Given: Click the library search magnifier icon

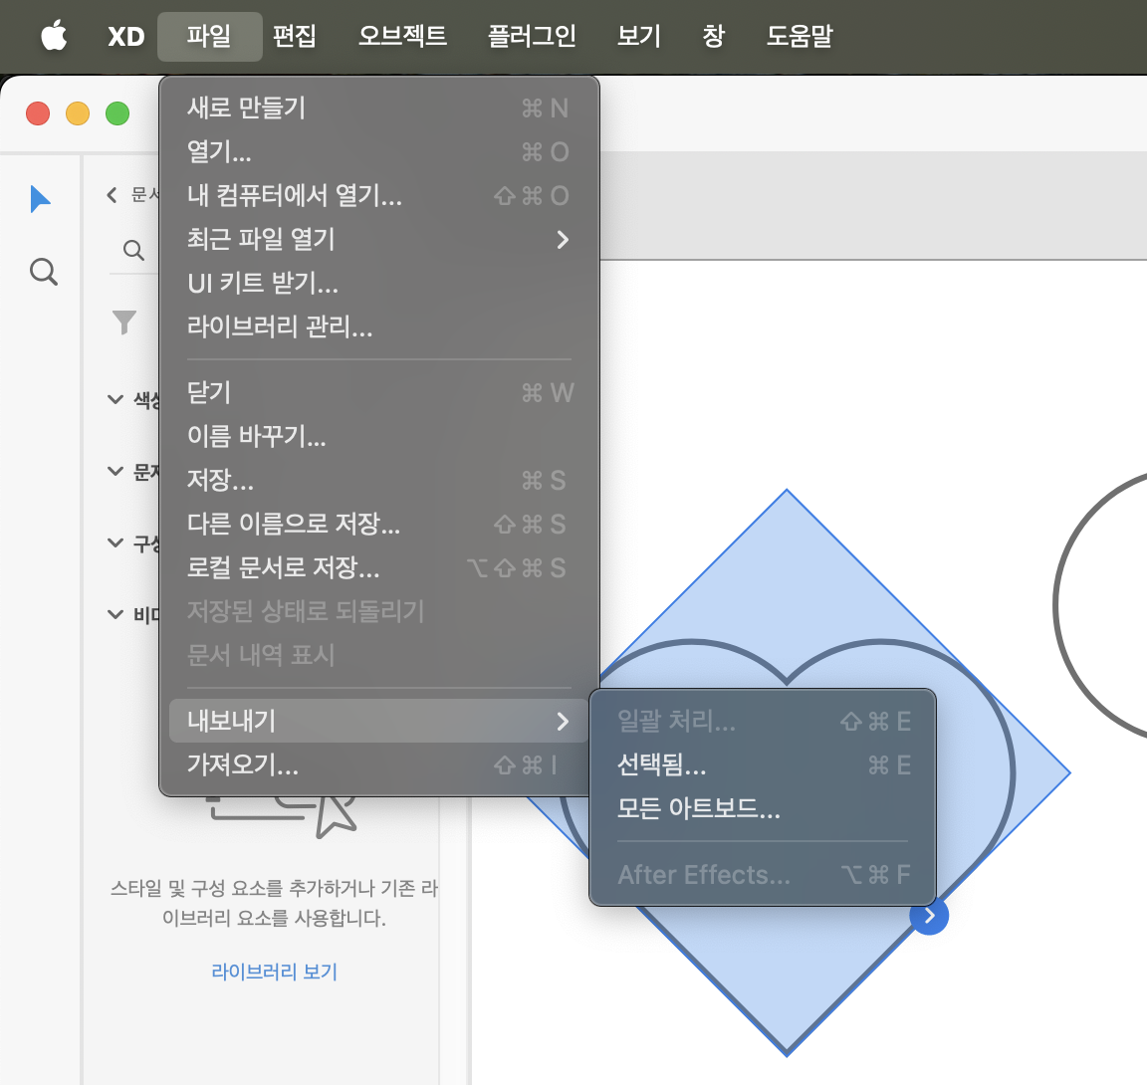Looking at the screenshot, I should tap(133, 250).
